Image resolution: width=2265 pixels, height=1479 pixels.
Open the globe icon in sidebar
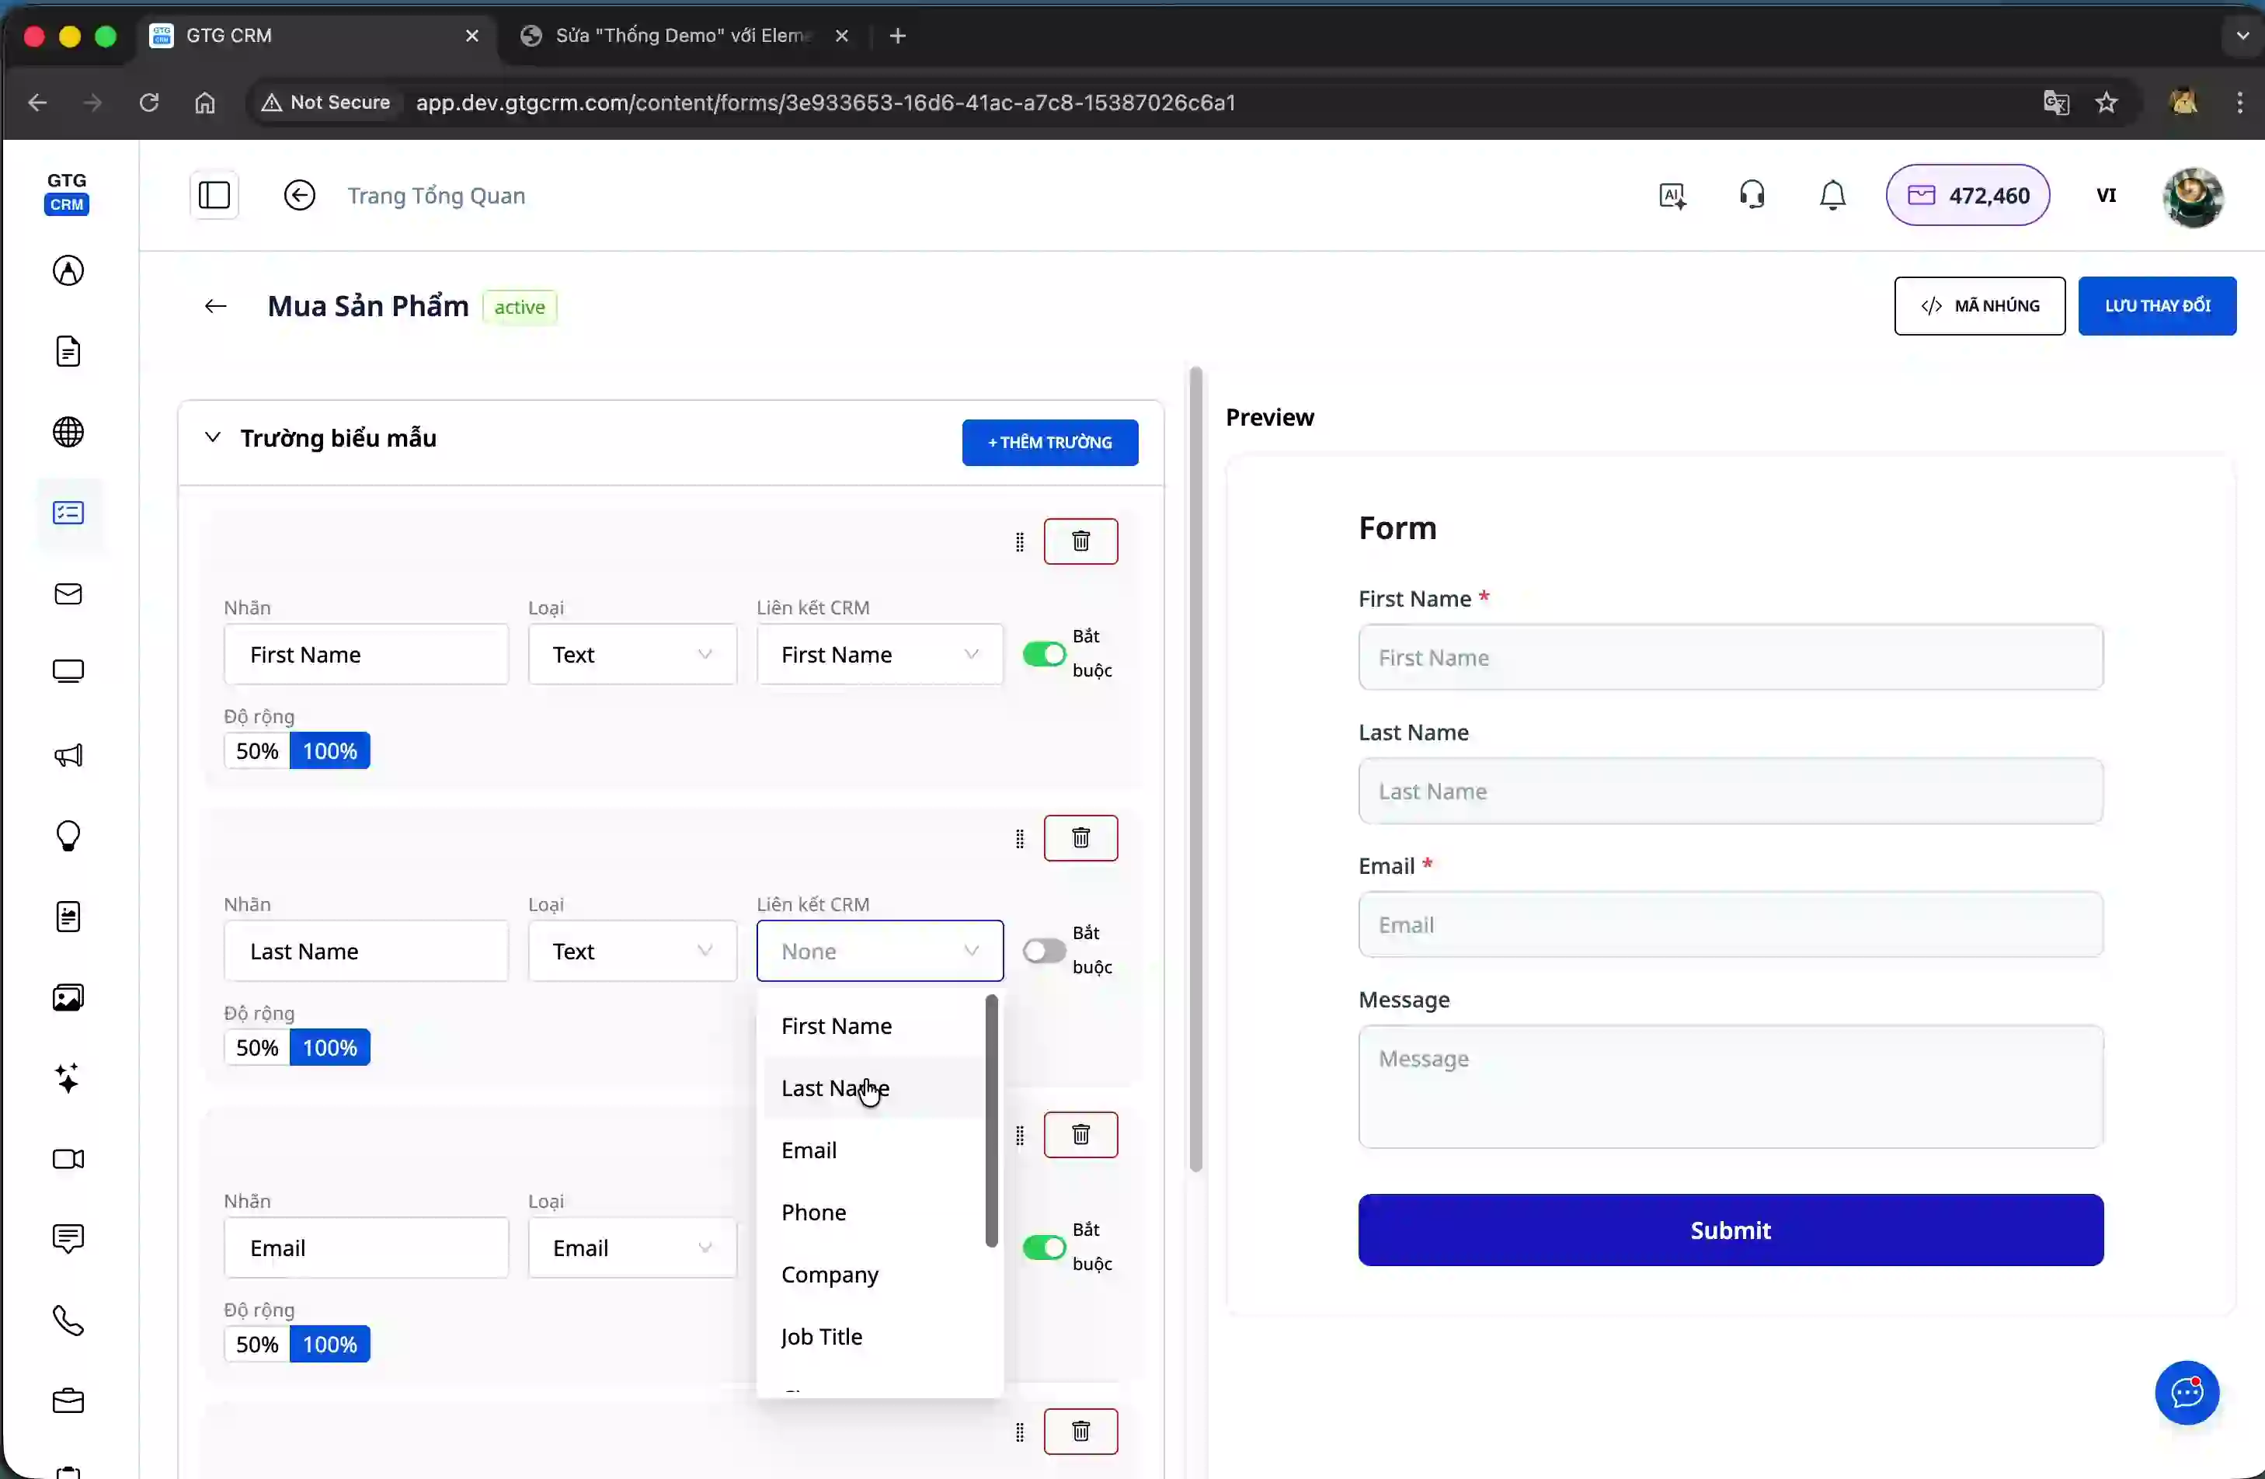[x=68, y=432]
